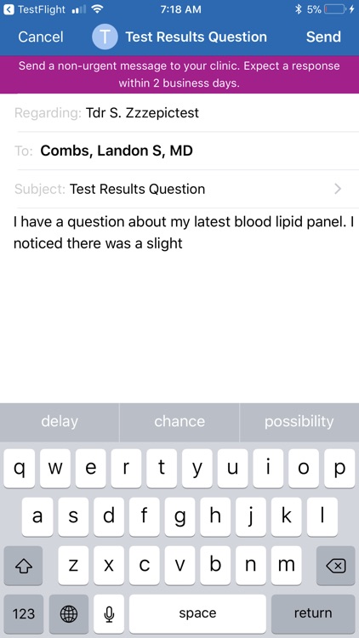
Task: Tap the backspace delete key icon
Action: pyautogui.click(x=336, y=565)
